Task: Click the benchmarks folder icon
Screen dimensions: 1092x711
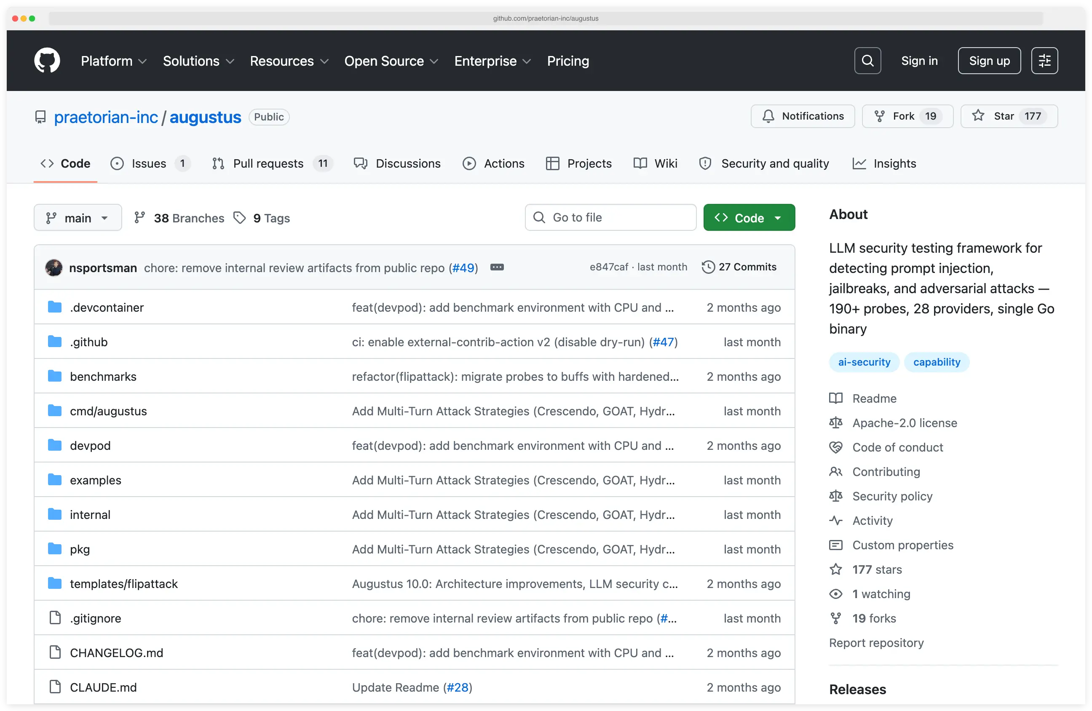Action: coord(55,376)
